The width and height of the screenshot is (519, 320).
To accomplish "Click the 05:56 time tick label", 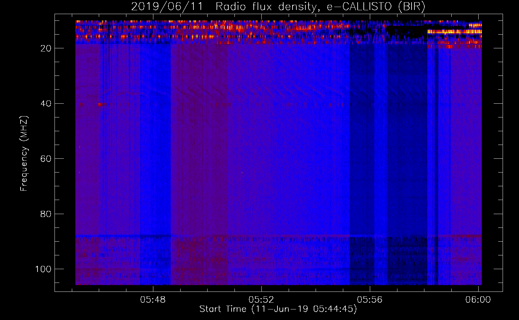I will (x=370, y=300).
